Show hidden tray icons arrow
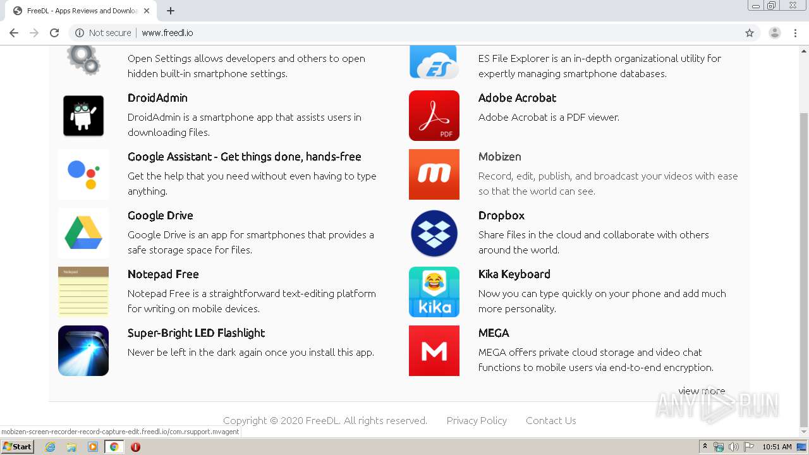Screen dimensions: 809x455 click(x=705, y=447)
